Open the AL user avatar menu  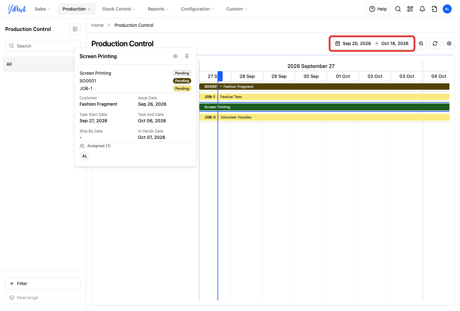click(447, 9)
